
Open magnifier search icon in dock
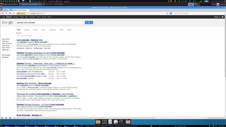121,122
